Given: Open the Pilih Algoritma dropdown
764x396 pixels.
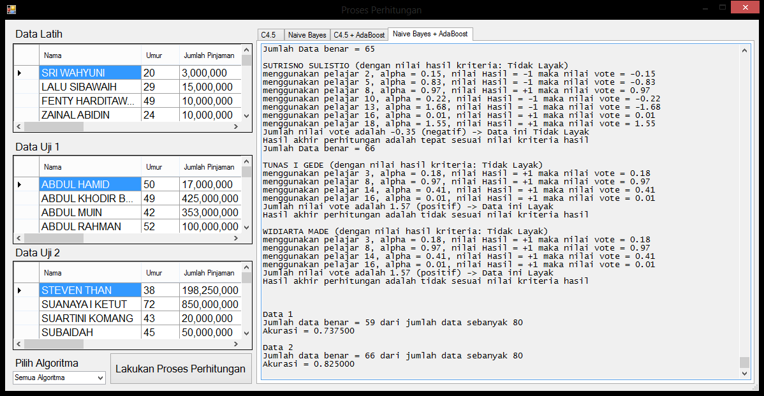Looking at the screenshot, I should (x=59, y=378).
